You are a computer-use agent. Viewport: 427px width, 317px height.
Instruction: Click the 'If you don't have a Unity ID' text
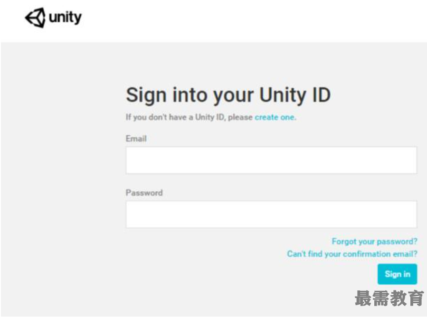click(175, 117)
